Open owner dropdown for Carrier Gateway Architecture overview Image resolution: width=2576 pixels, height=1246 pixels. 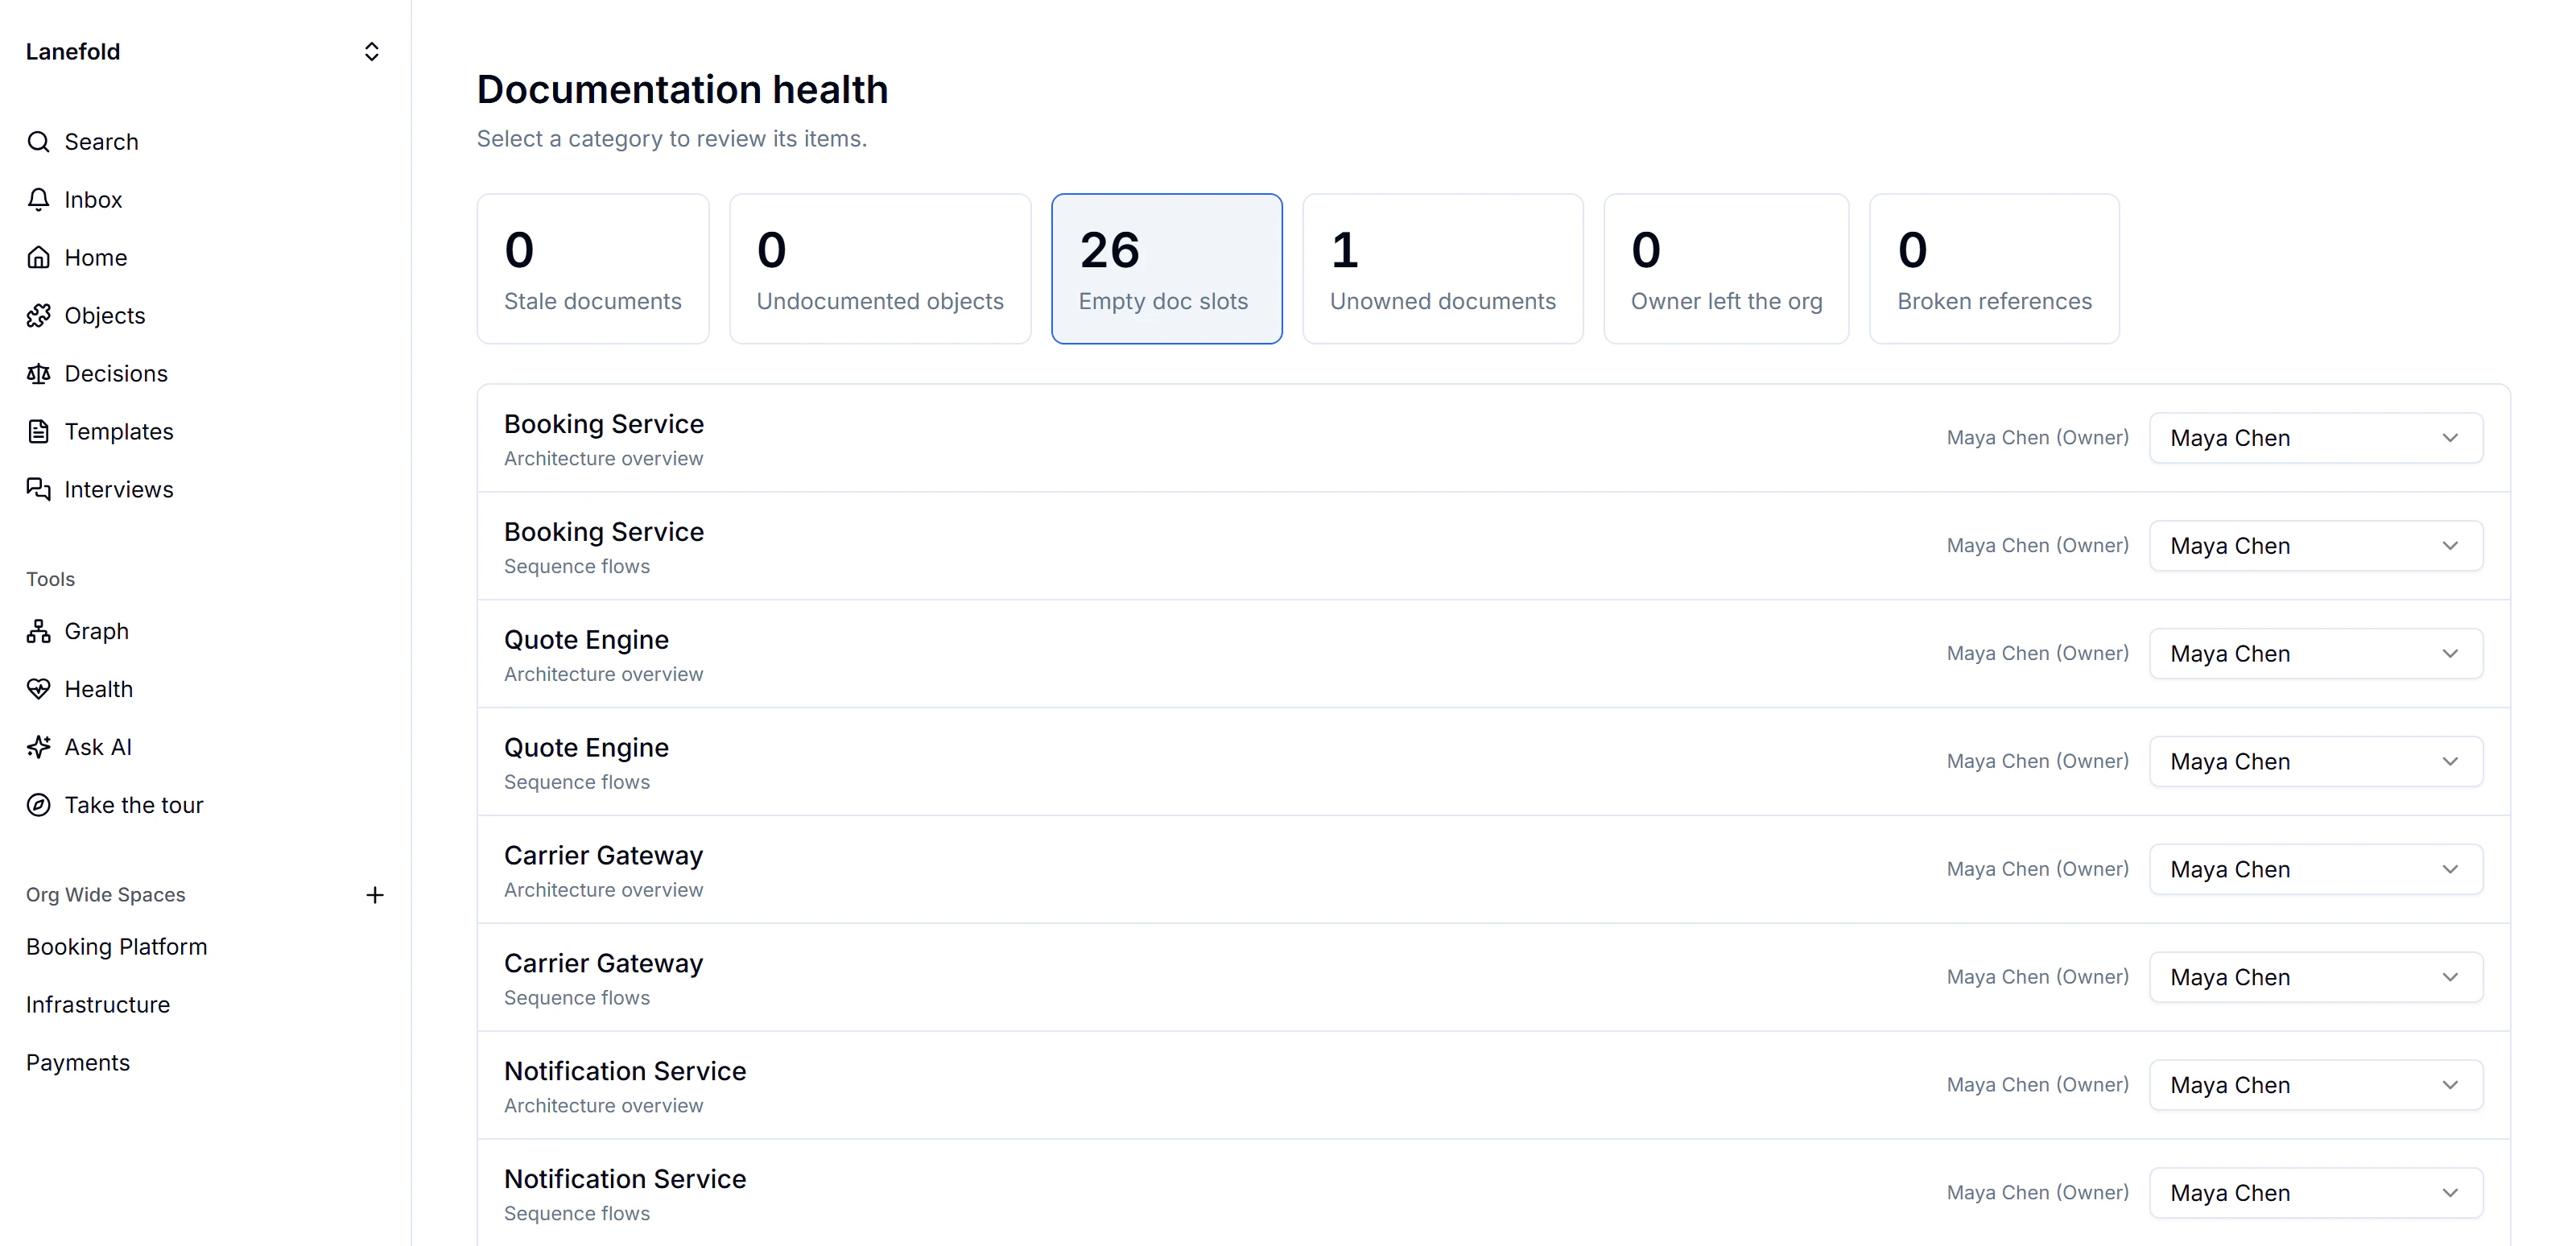click(x=2316, y=870)
